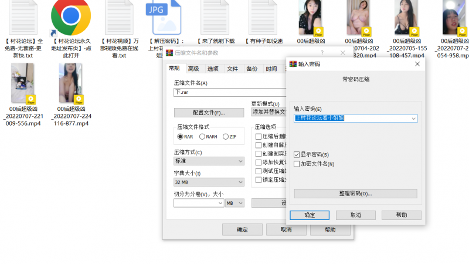The height and width of the screenshot is (264, 469).
Task: Click the WinRAR icon in 压缩文件名和参数 title bar
Action: [x=169, y=53]
